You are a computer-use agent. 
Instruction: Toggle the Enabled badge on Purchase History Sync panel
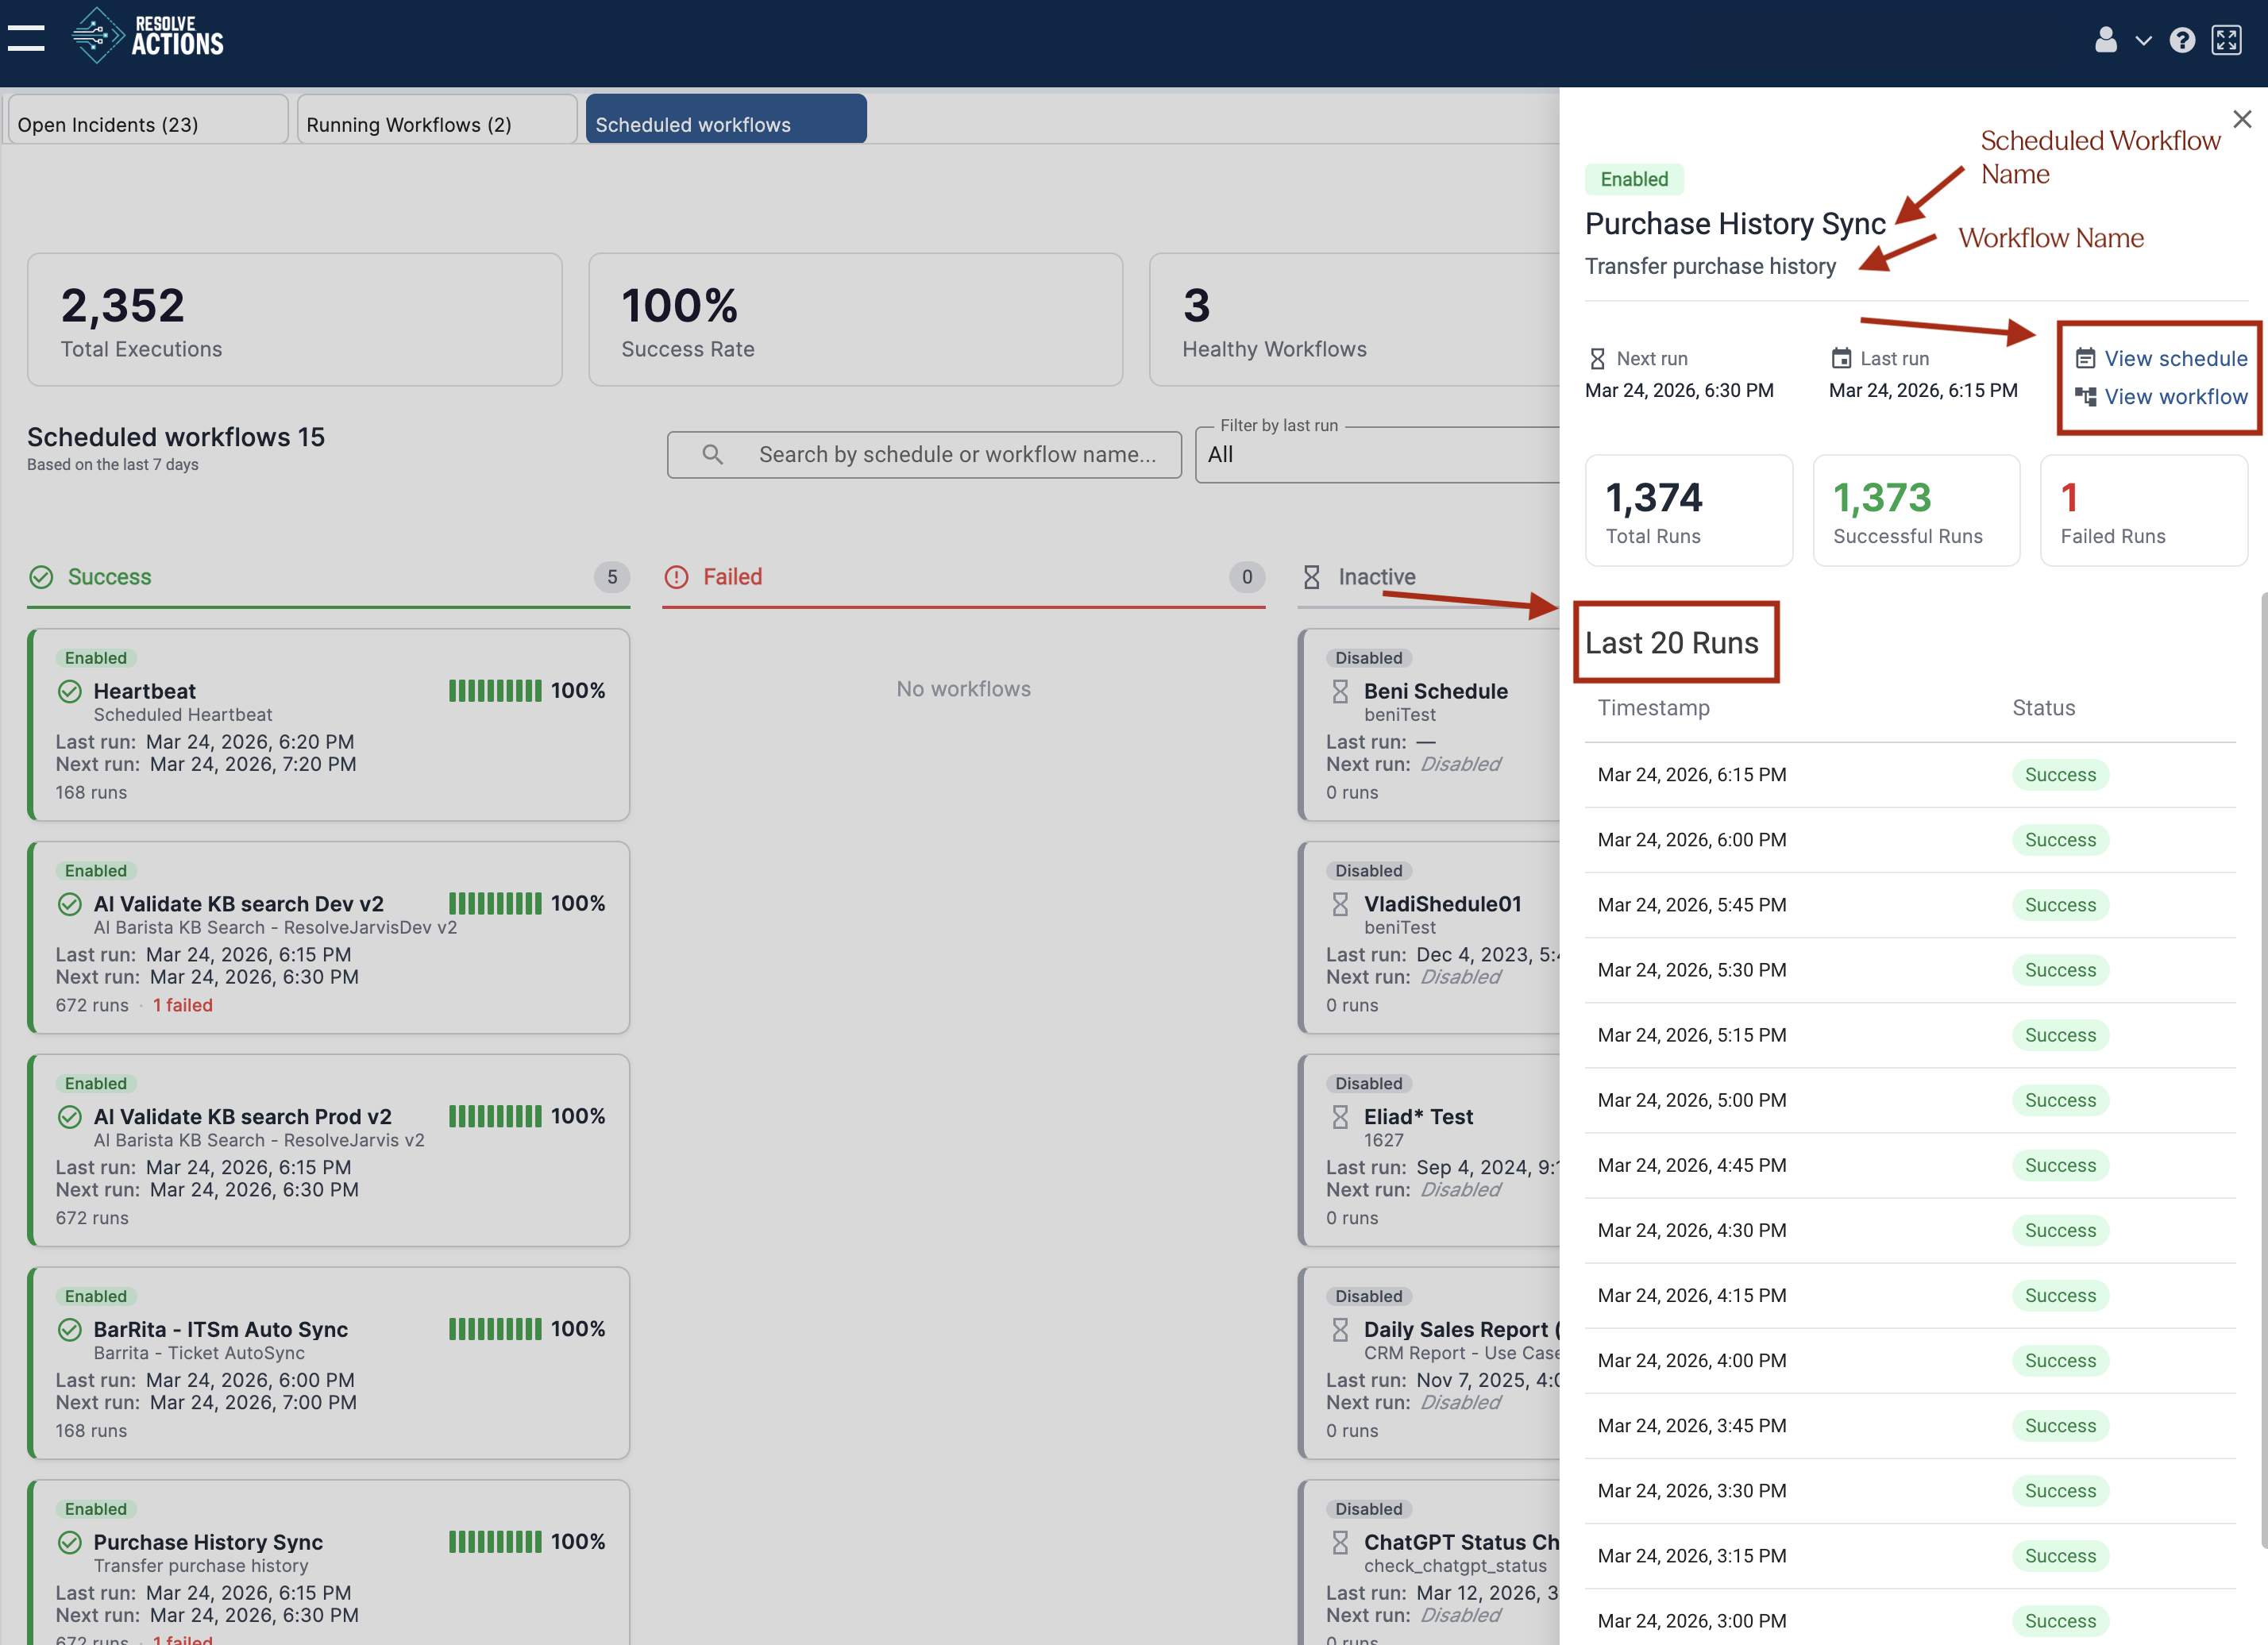click(1634, 179)
